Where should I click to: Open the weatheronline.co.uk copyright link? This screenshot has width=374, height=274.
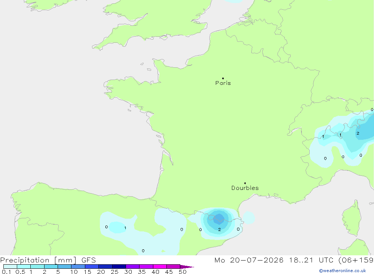pyautogui.click(x=343, y=271)
